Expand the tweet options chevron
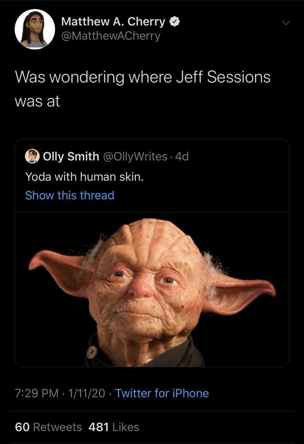The image size is (304, 444). (286, 23)
